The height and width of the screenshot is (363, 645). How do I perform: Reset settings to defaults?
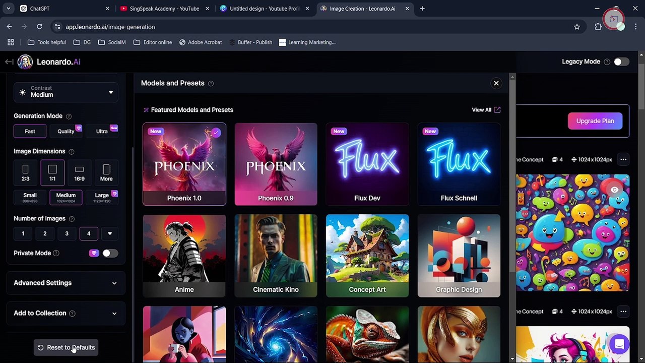pos(66,347)
